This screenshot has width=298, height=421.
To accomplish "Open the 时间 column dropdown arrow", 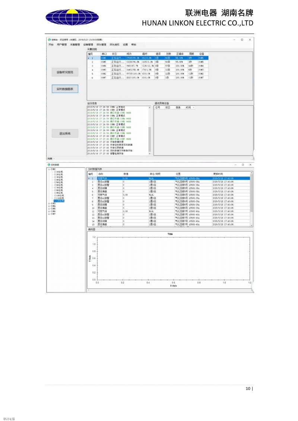I will [194, 108].
